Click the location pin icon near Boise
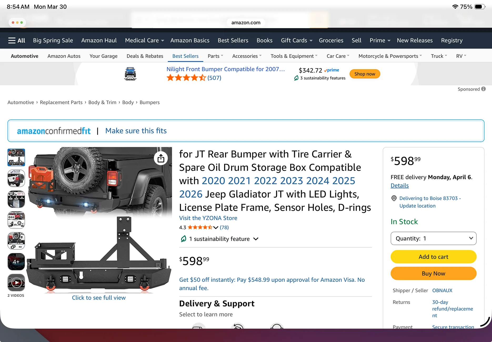This screenshot has height=342, width=492. 394,198
